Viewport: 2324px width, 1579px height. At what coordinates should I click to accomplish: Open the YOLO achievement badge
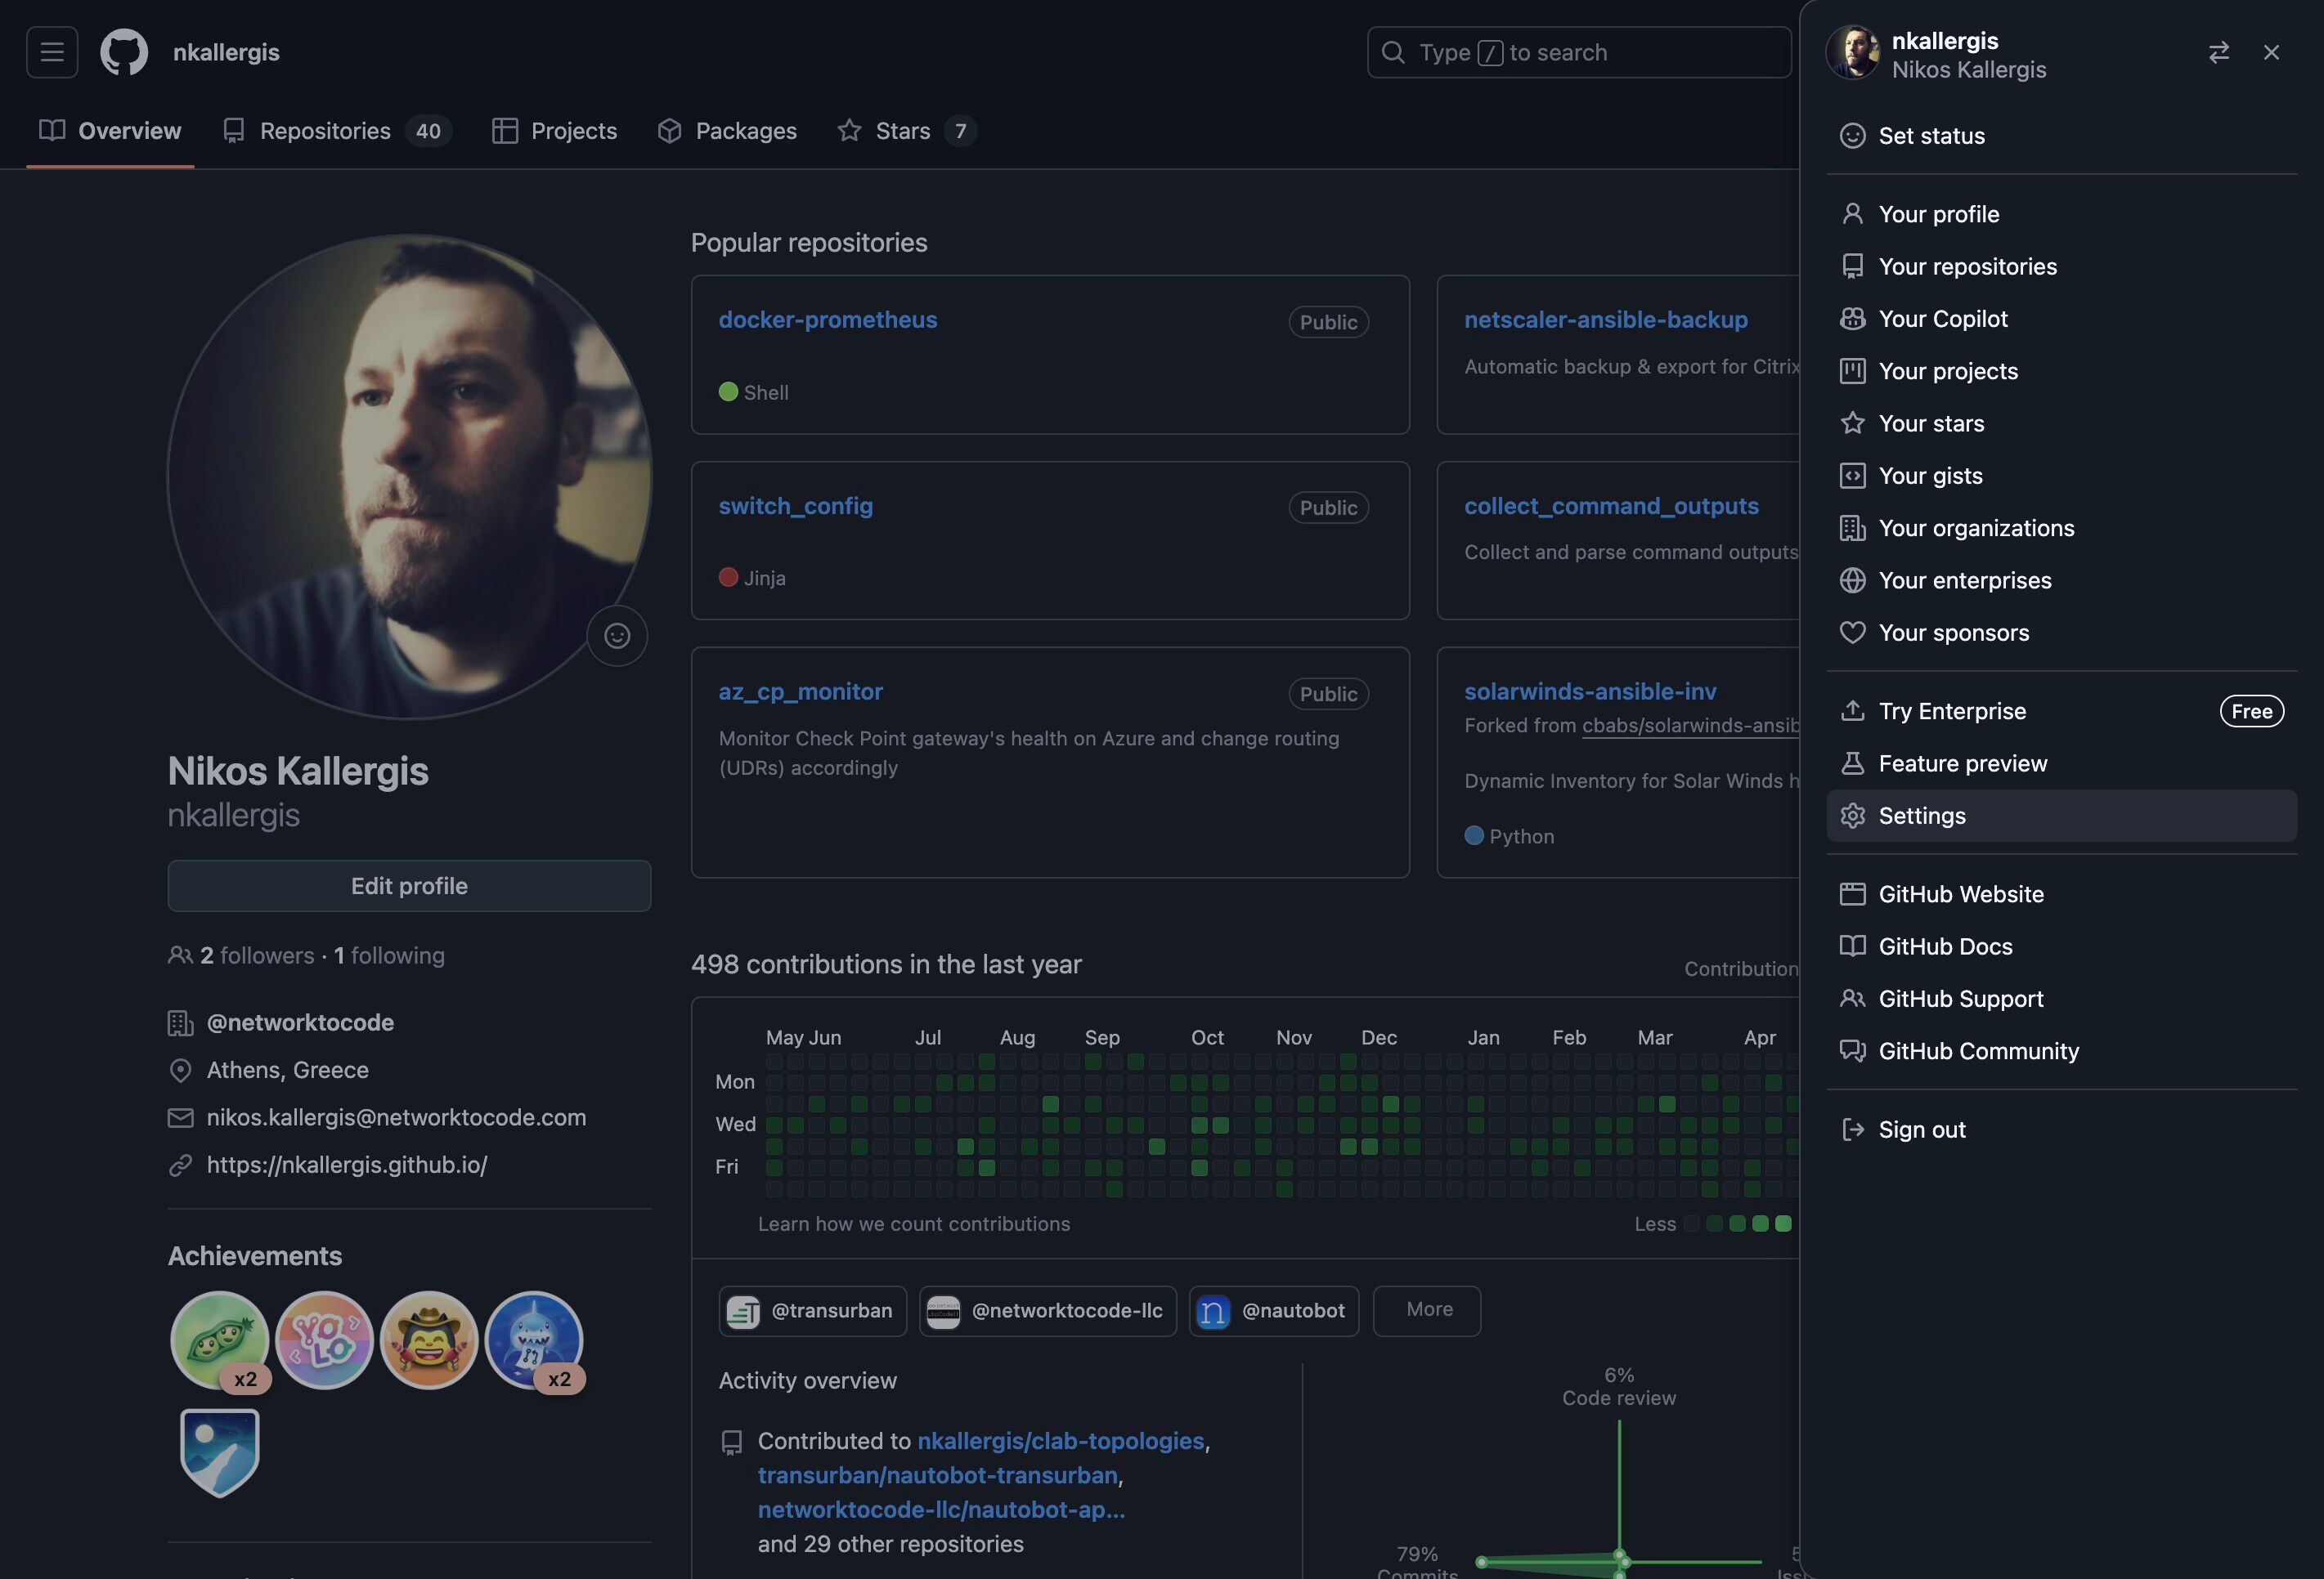point(324,1340)
